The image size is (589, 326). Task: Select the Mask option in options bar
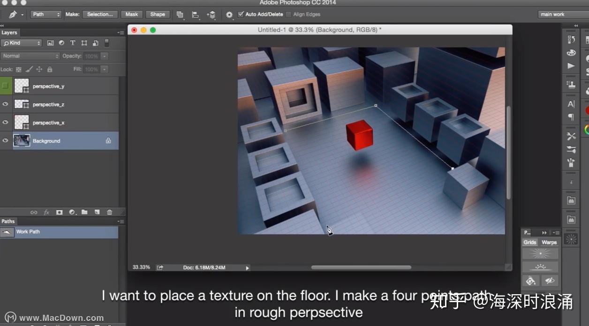[x=131, y=14]
